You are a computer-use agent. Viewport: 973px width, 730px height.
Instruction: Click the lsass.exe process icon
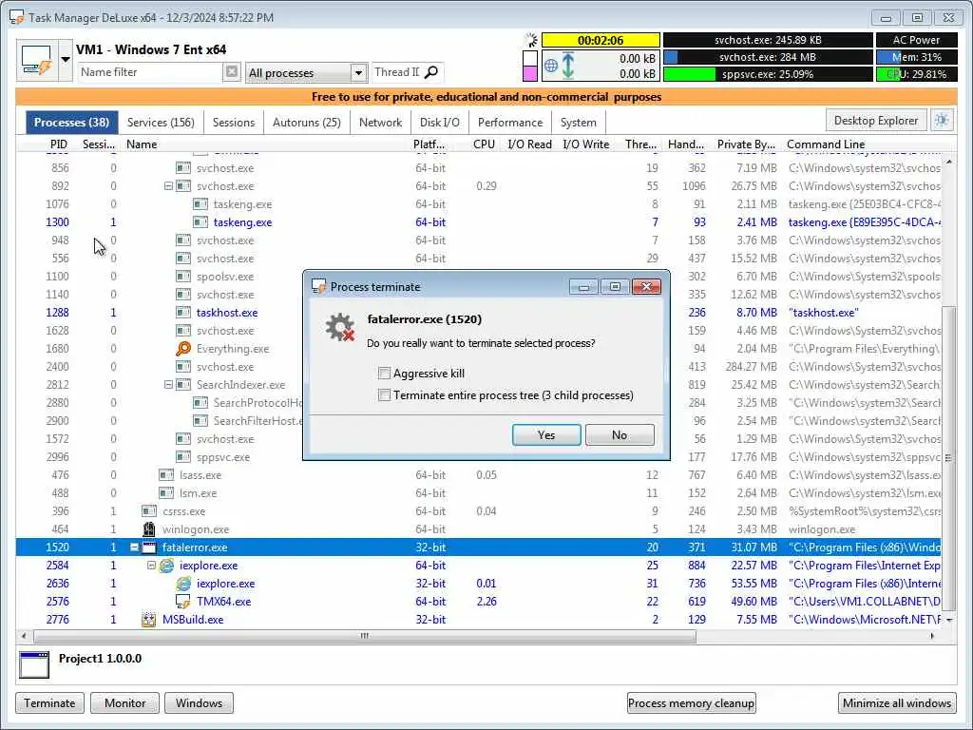coord(165,475)
